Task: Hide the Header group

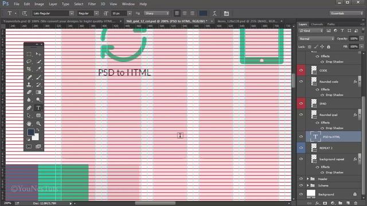Action: click(x=301, y=179)
